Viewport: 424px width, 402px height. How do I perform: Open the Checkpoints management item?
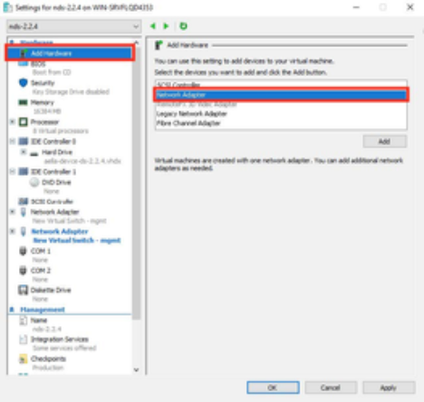click(x=48, y=359)
